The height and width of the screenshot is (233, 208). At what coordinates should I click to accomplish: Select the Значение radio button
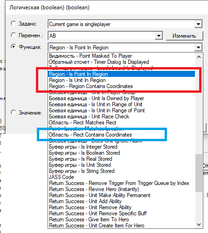tap(14, 112)
